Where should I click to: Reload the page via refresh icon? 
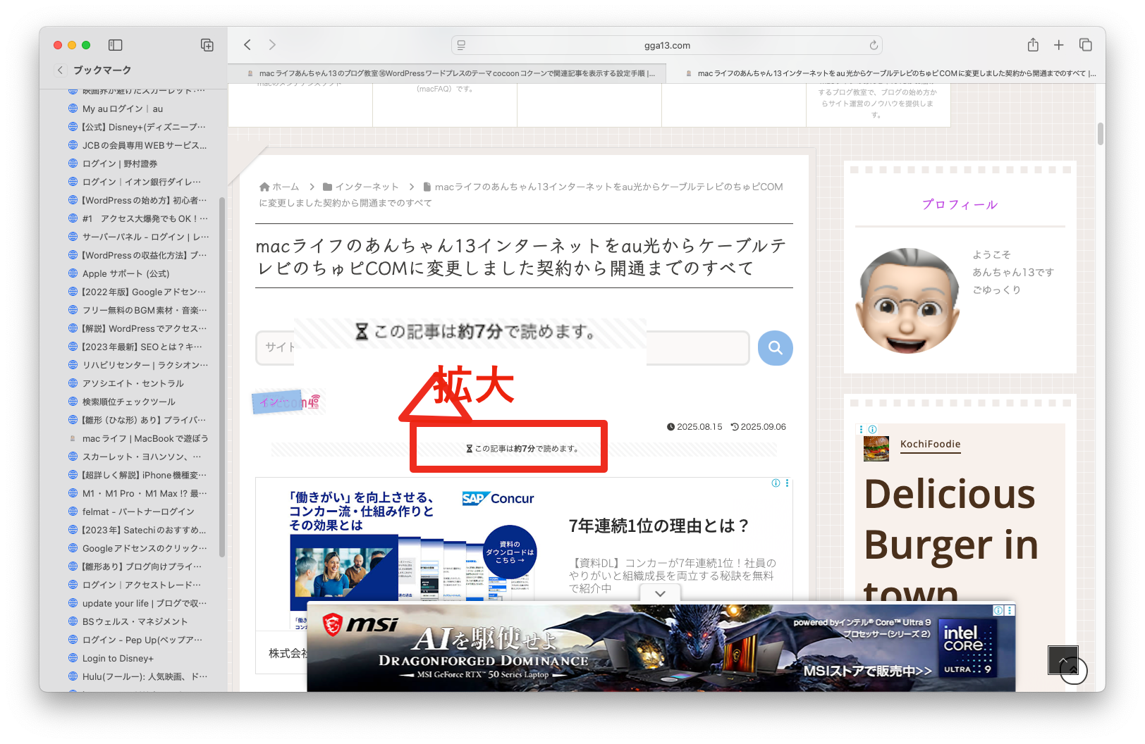pos(874,45)
